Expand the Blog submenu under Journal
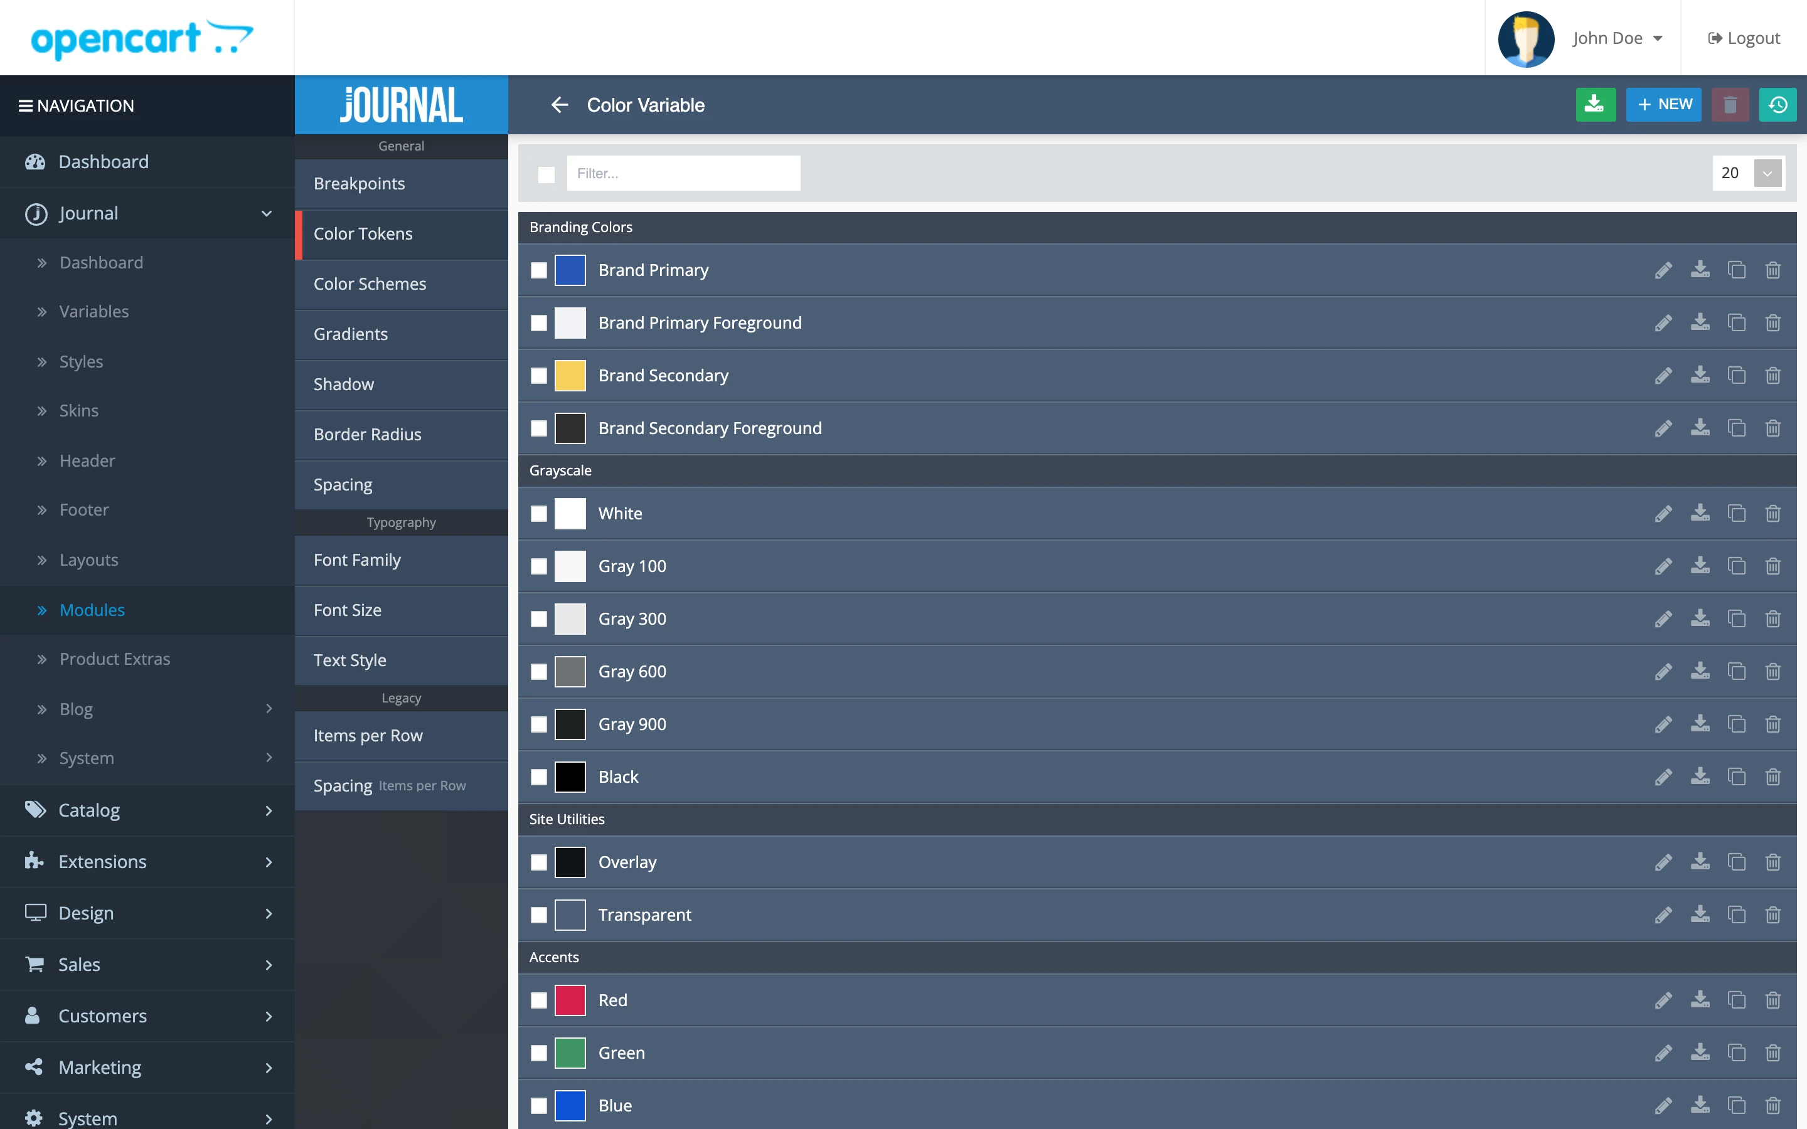 point(147,709)
